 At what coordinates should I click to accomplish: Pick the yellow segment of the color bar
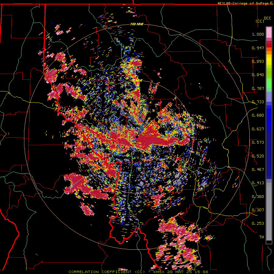tap(269, 60)
